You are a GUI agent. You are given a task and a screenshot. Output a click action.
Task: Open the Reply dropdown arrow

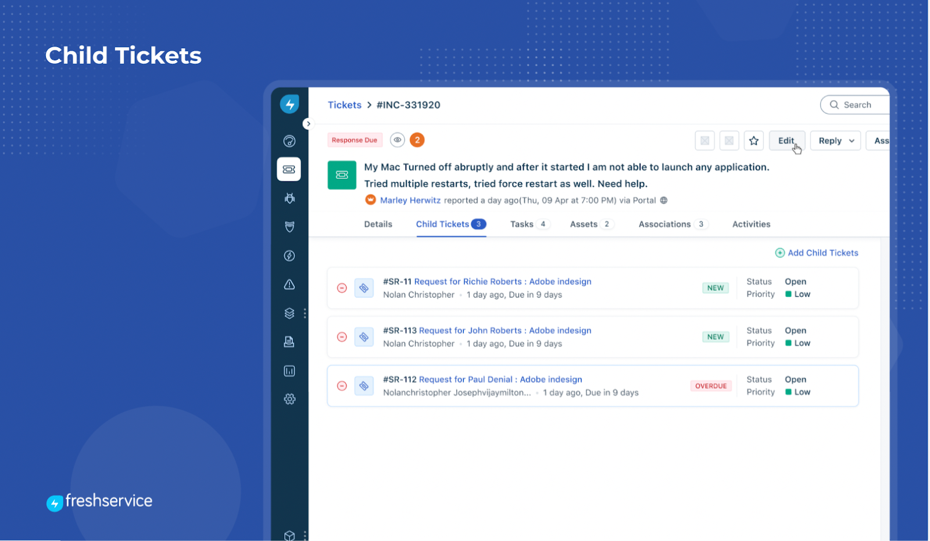852,141
